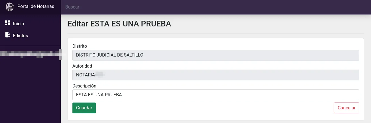371x123 pixels.
Task: Click the Inicio dashboard grid icon
Action: click(8, 23)
